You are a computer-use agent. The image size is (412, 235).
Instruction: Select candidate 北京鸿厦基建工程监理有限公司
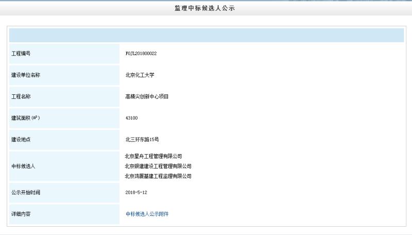pos(158,176)
